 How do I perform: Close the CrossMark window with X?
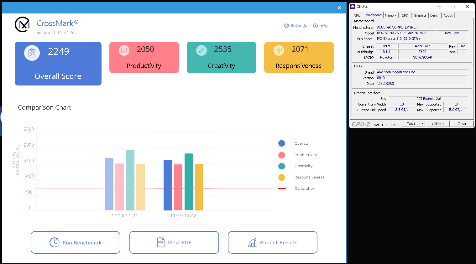[339, 8]
